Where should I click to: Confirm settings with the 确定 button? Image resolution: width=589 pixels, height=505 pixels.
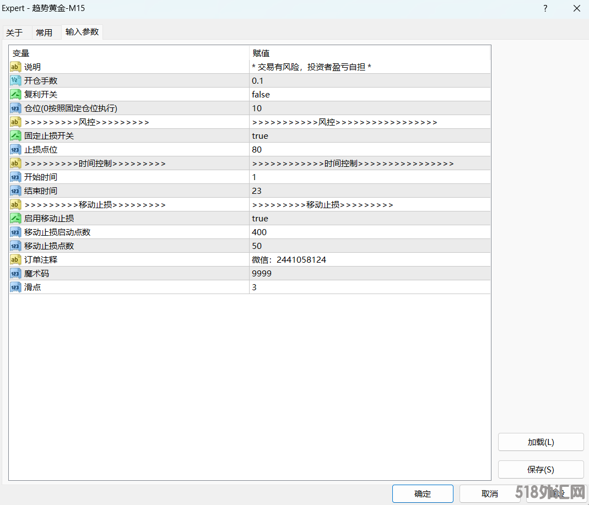(423, 493)
